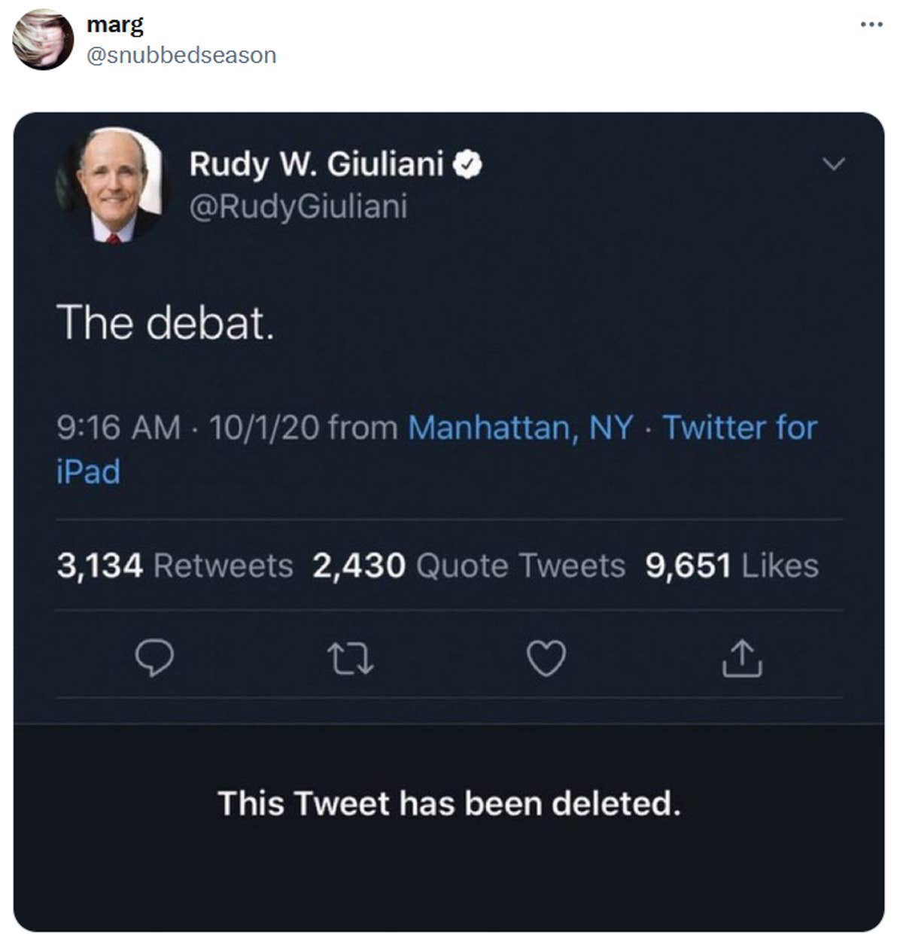
Task: Click marg's profile avatar
Action: coord(41,40)
